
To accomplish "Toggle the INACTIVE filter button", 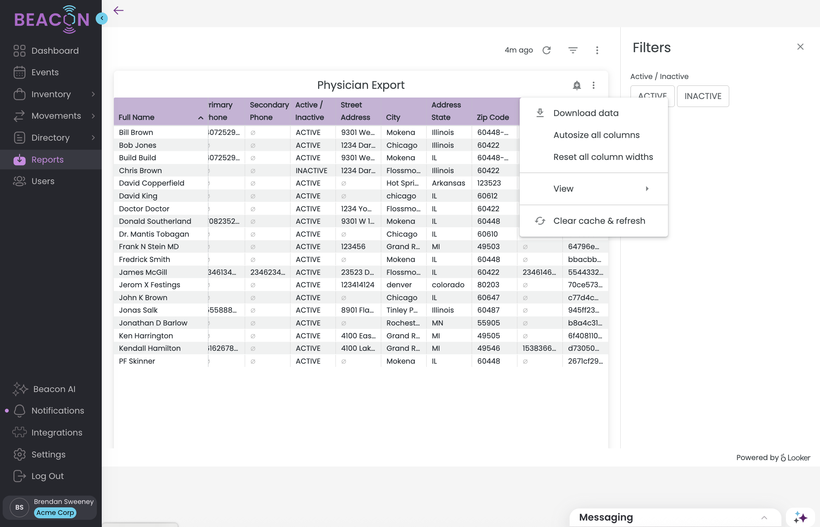I will (x=703, y=96).
